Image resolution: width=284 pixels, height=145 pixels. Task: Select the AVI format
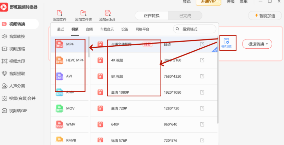click(70, 76)
